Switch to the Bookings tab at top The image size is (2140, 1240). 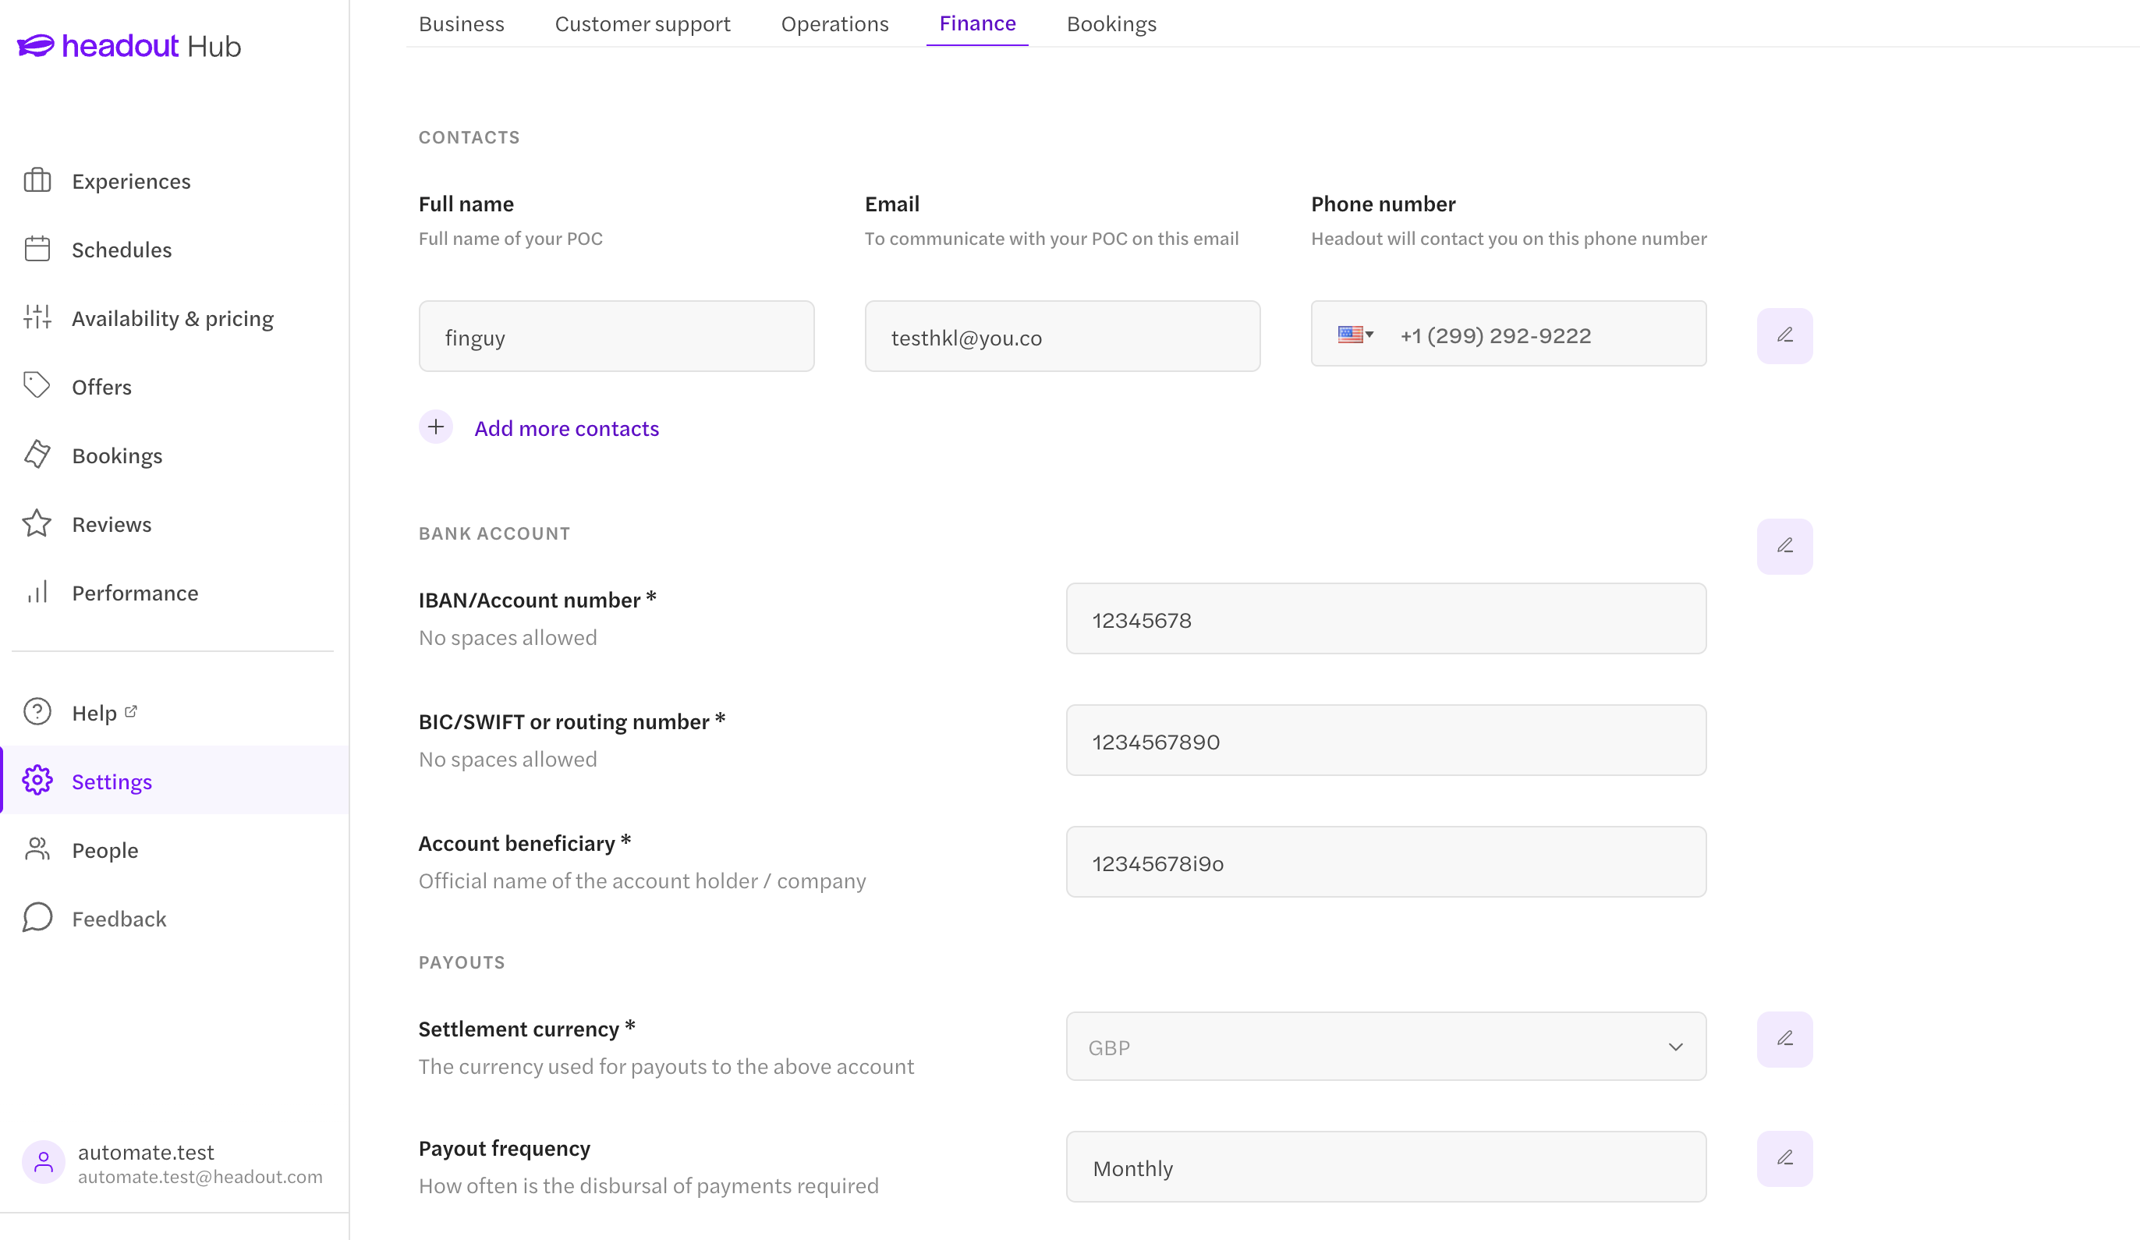[x=1111, y=23]
